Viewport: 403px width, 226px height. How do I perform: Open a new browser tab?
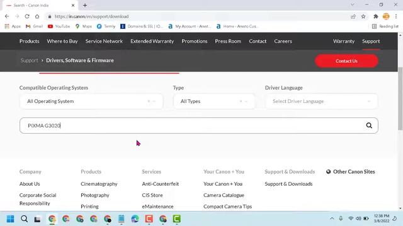(x=85, y=5)
